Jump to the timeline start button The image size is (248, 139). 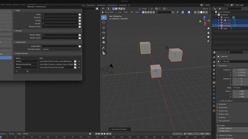click(96, 134)
